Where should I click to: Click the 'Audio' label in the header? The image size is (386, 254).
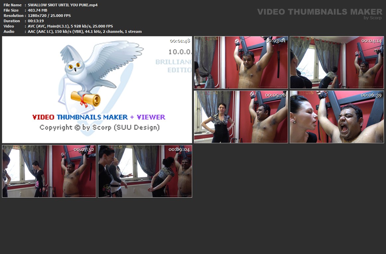click(9, 32)
